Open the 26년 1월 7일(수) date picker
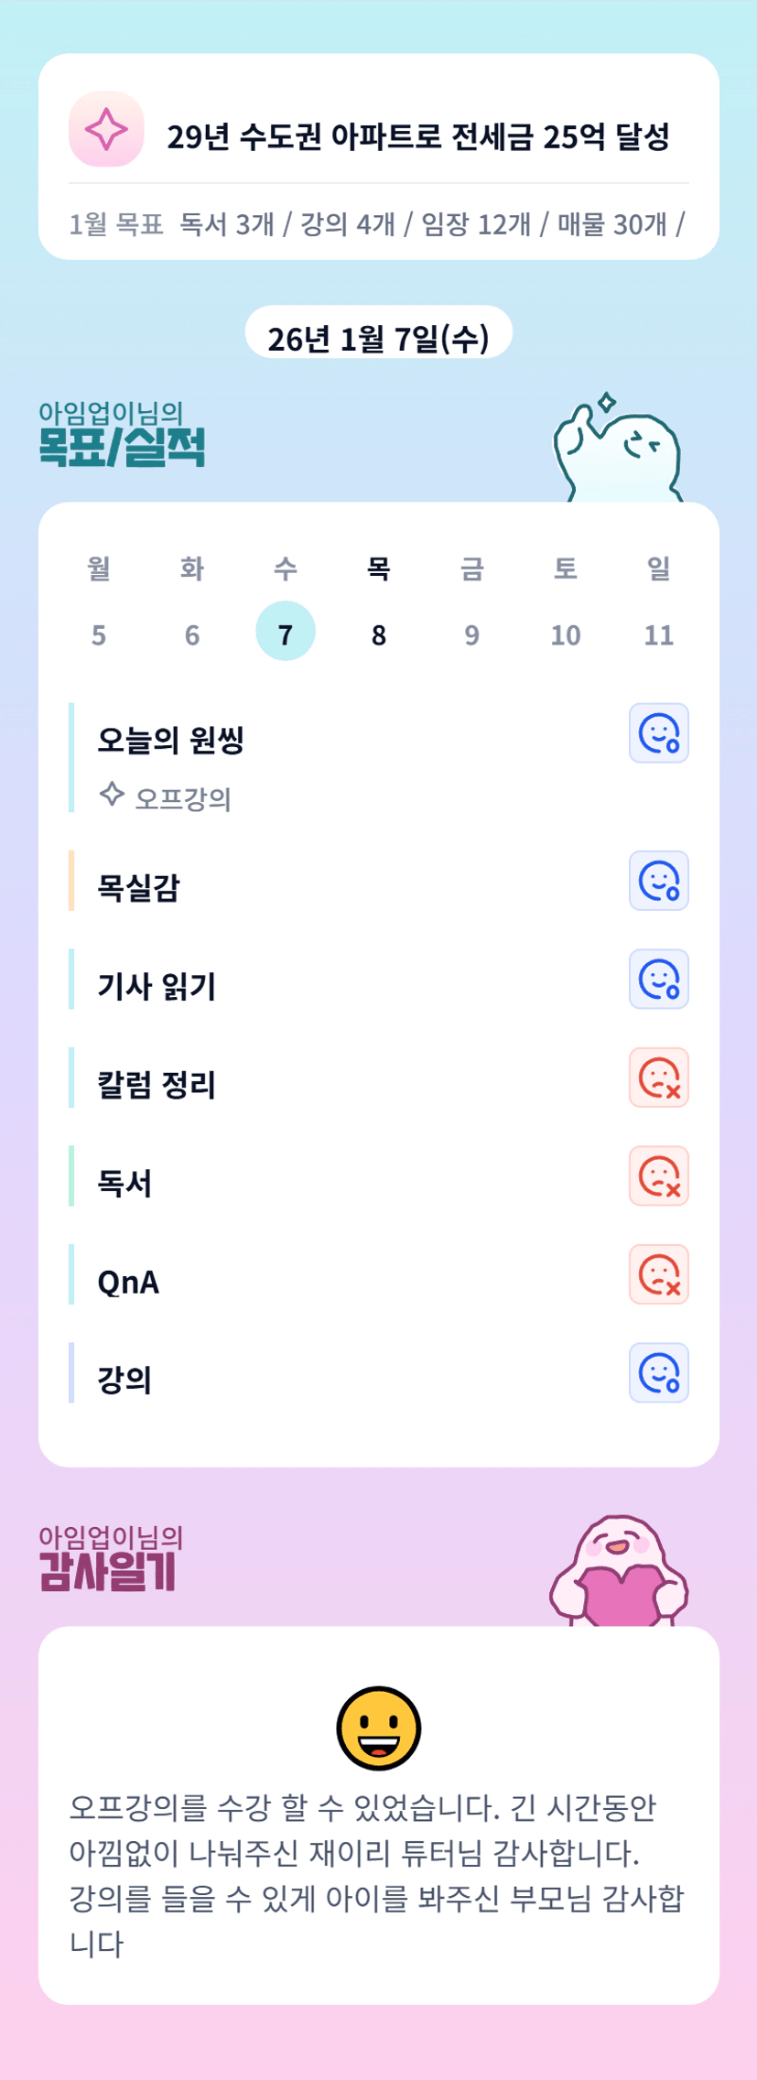The image size is (757, 2080). (378, 338)
